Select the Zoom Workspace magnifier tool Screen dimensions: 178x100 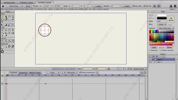click(6, 46)
